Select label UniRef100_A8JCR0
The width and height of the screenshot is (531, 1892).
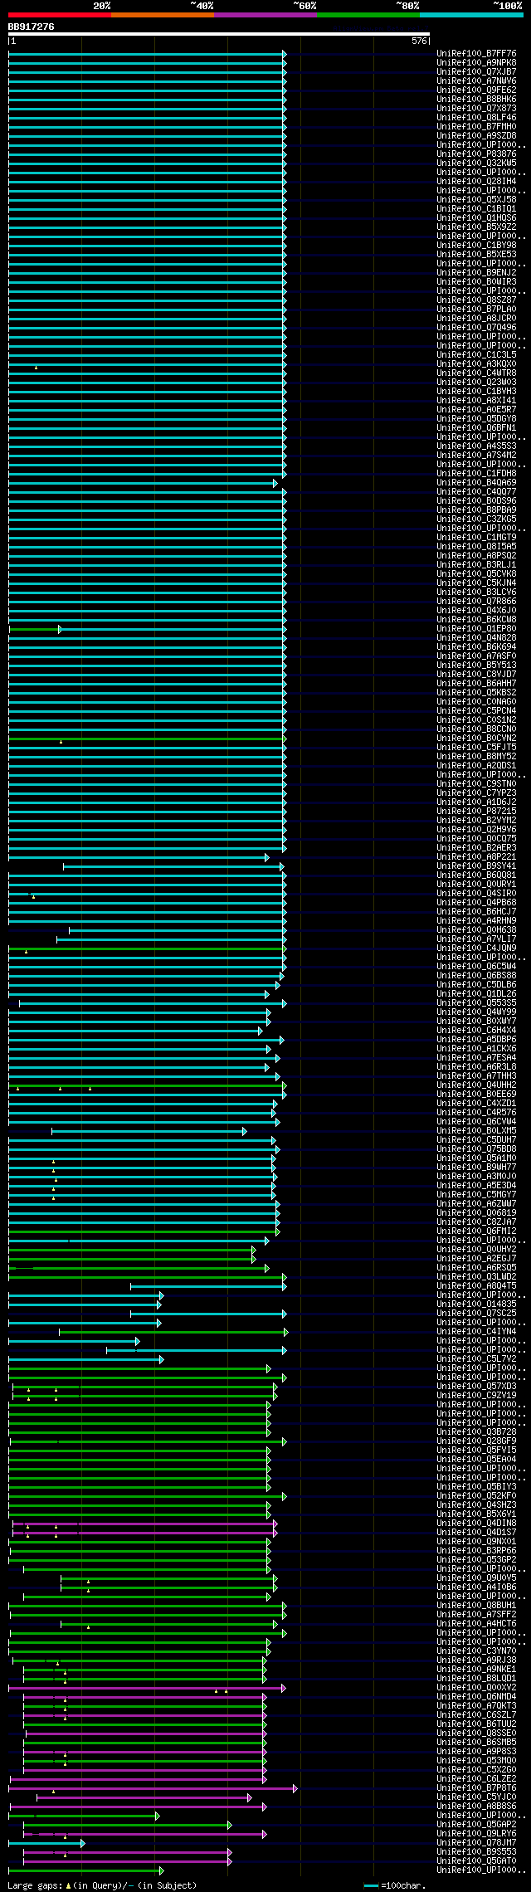pos(476,318)
